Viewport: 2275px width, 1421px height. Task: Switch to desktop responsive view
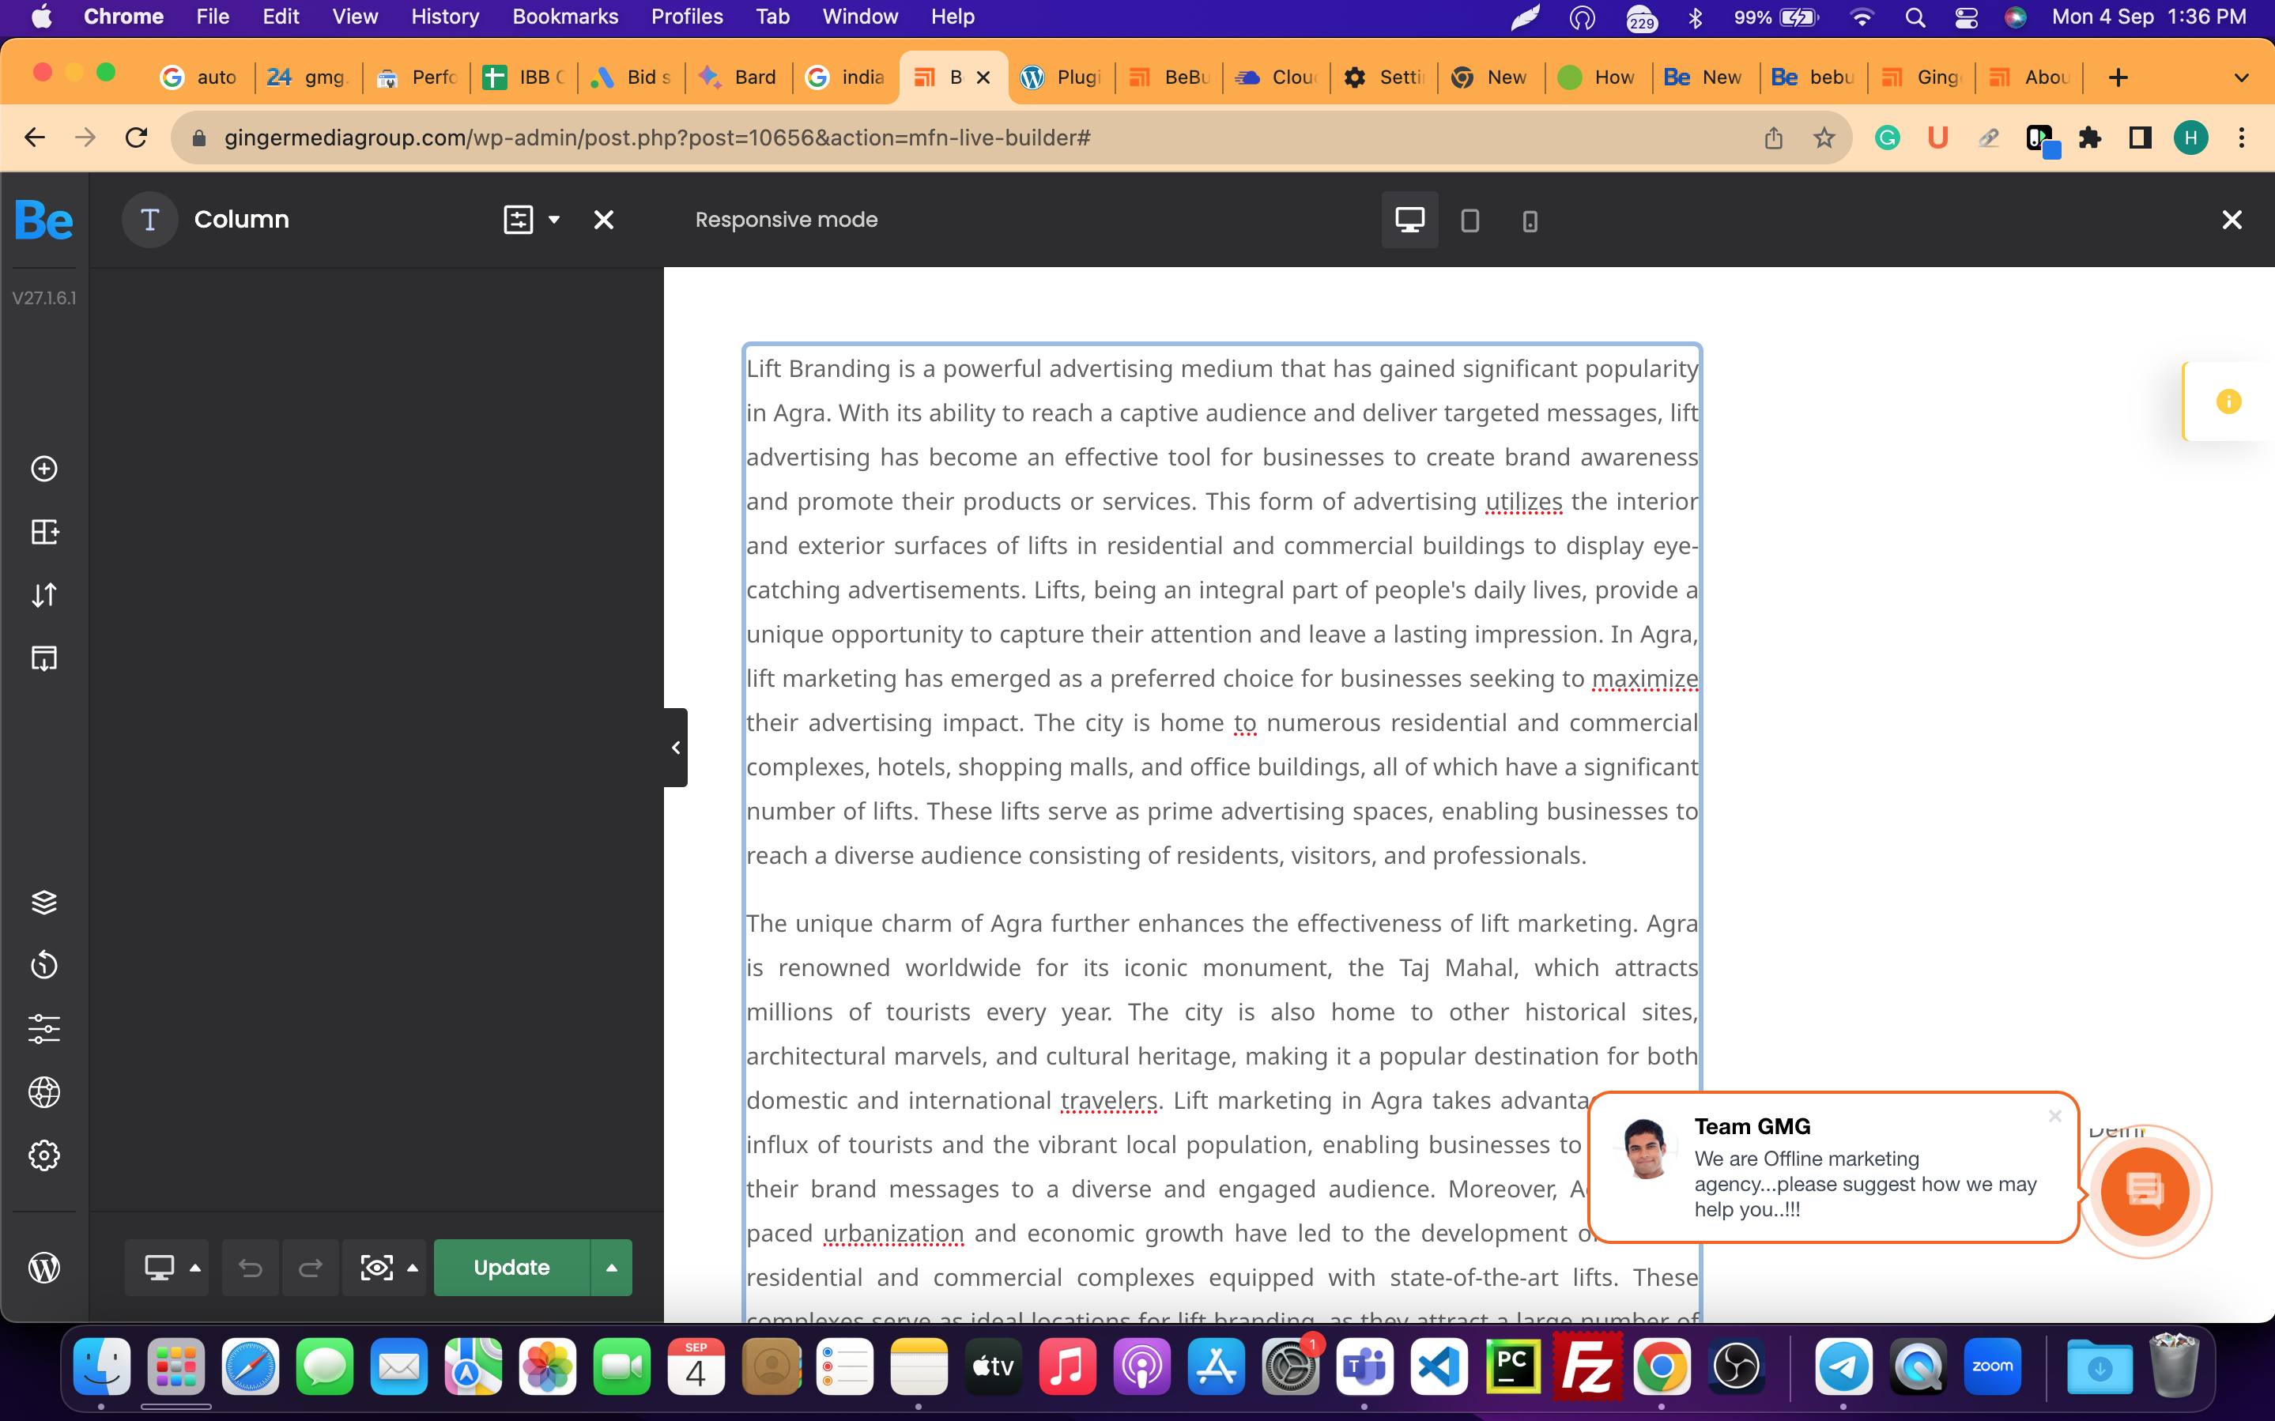point(1409,220)
